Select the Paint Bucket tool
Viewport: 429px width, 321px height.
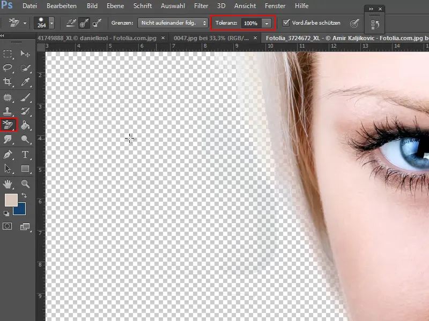point(25,125)
